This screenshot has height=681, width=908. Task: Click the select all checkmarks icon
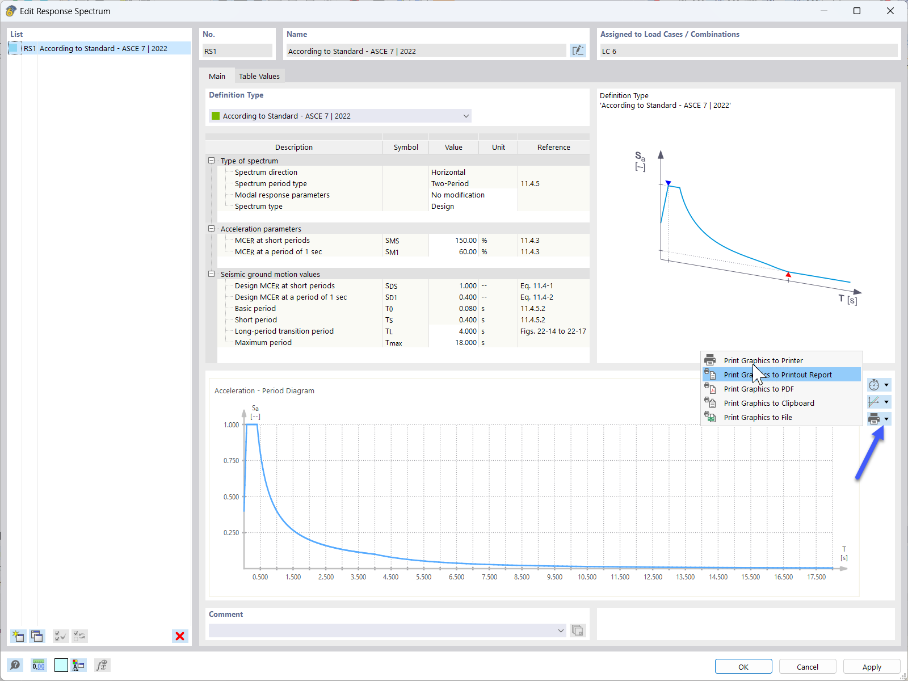(x=60, y=636)
